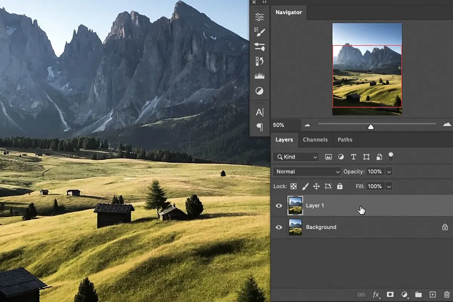
Task: Open the Character panel icon
Action: pyautogui.click(x=260, y=112)
